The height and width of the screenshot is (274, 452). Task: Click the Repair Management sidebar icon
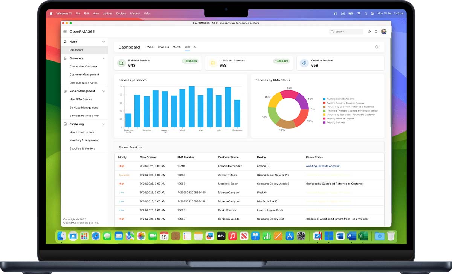tap(65, 91)
